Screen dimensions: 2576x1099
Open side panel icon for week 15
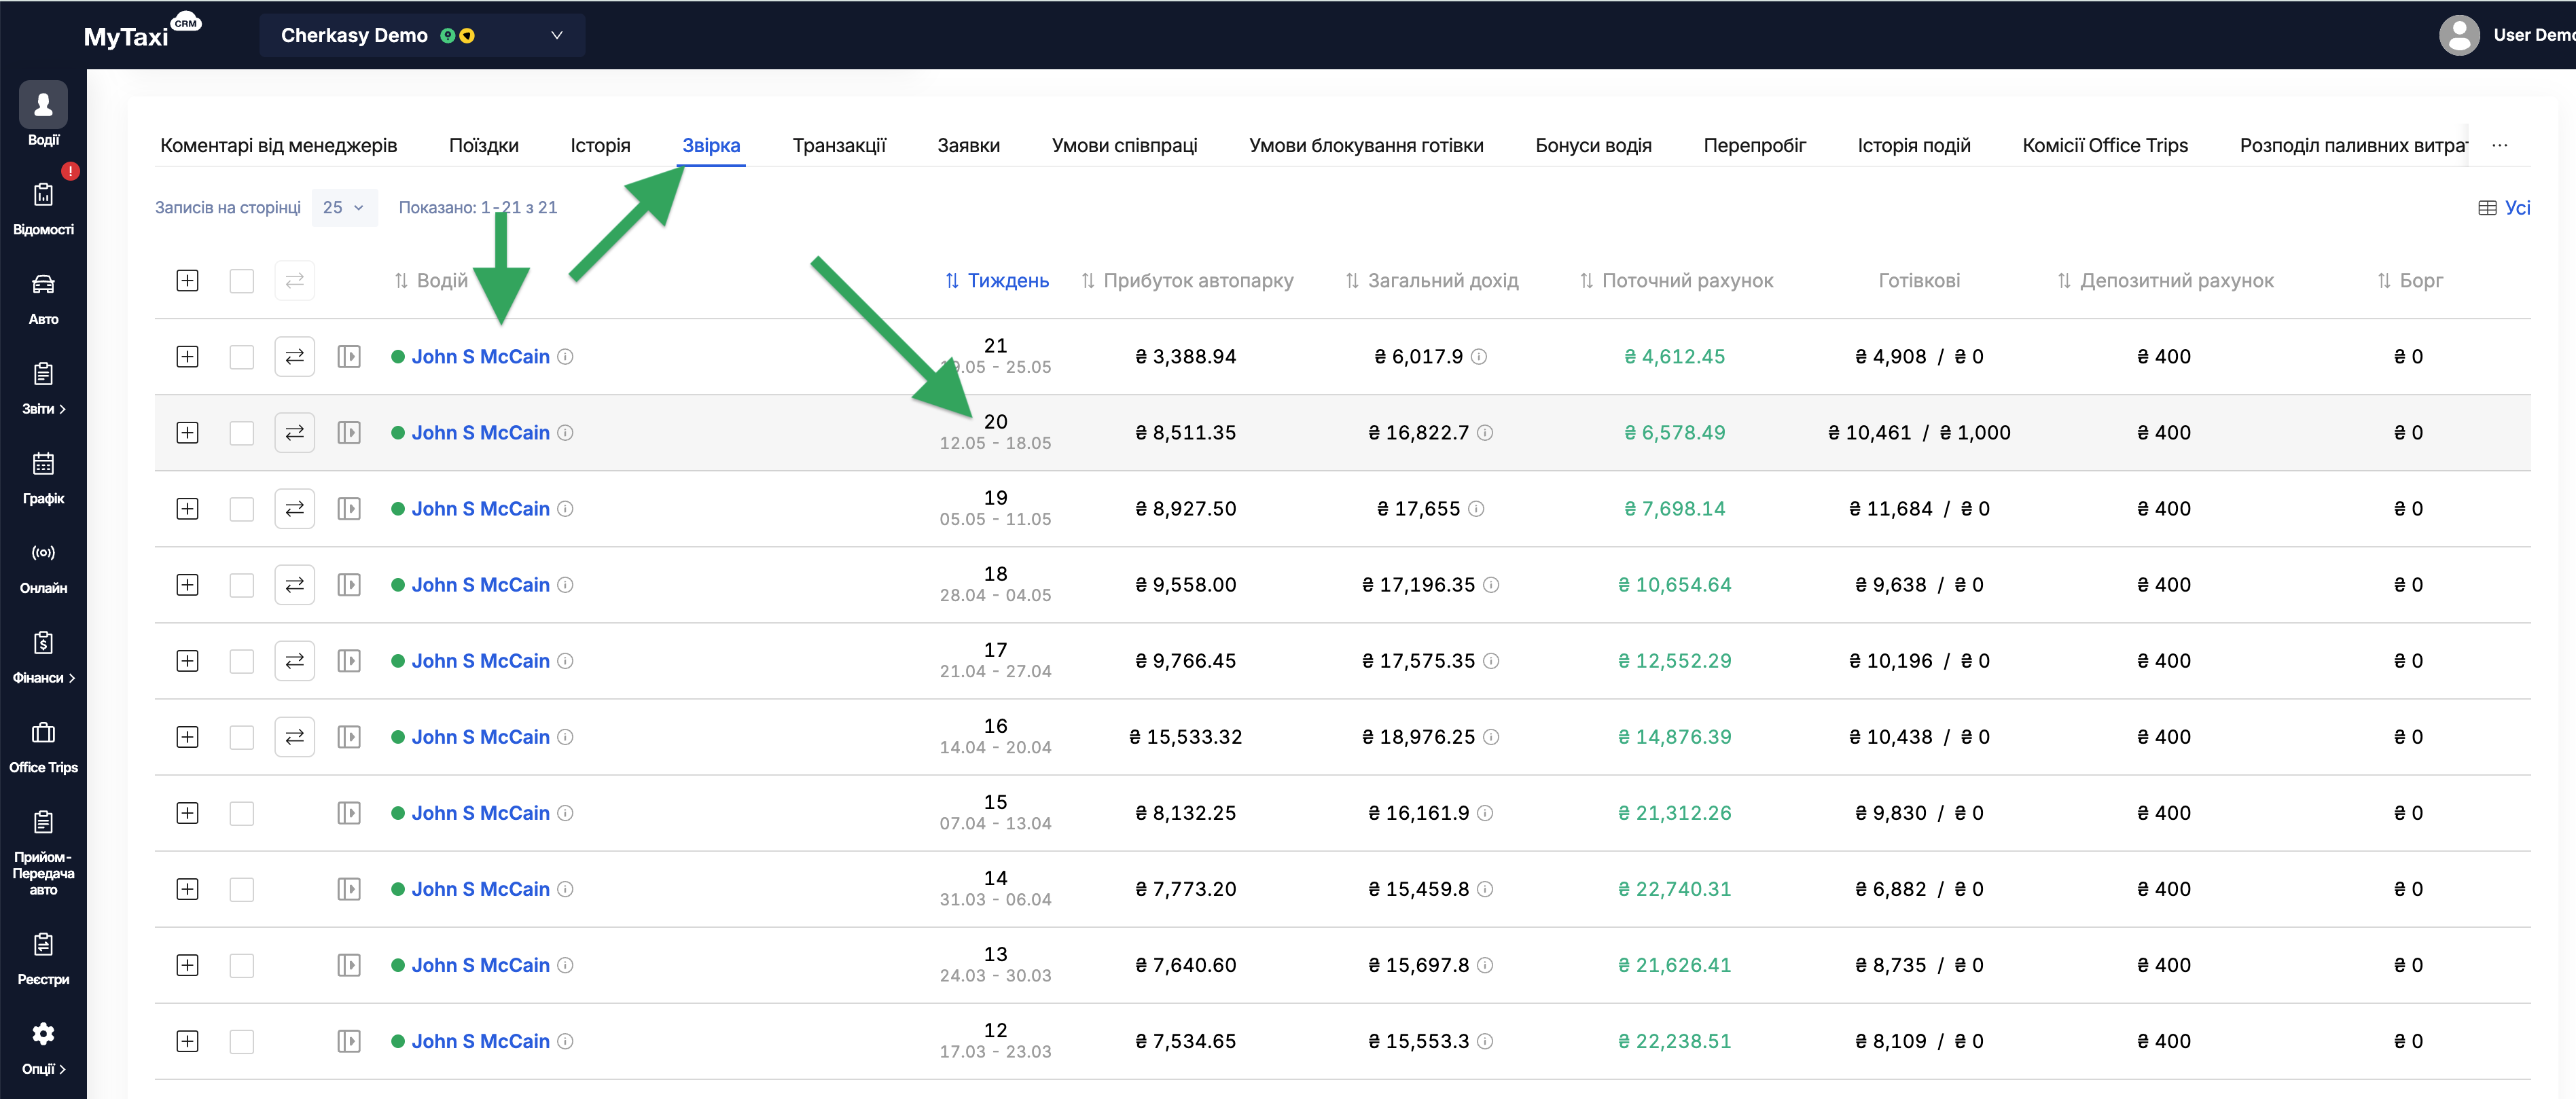349,813
